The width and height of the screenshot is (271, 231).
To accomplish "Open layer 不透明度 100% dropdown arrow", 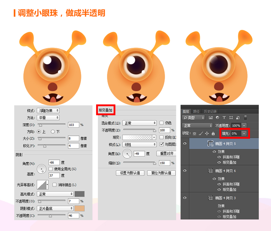I will click(x=244, y=125).
